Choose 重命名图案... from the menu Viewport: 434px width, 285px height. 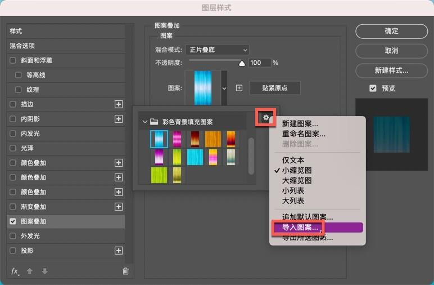click(x=304, y=134)
